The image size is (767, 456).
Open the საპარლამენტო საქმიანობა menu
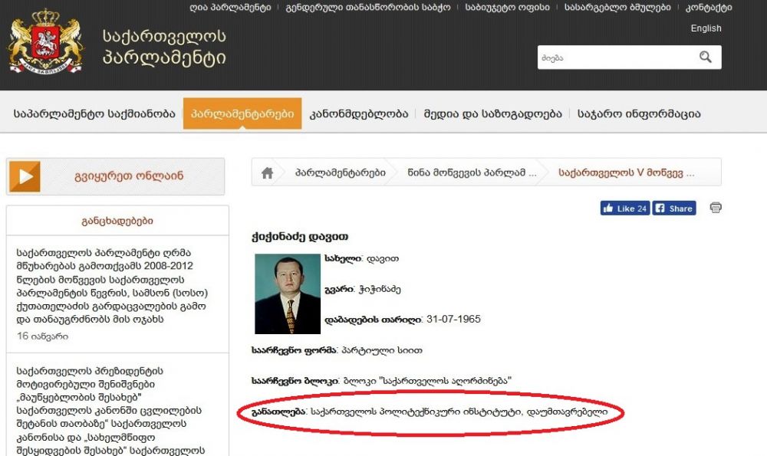(x=94, y=114)
